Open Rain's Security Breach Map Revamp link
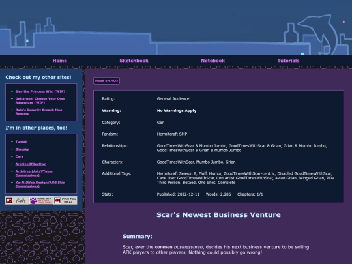352x264 pixels. coord(38,111)
